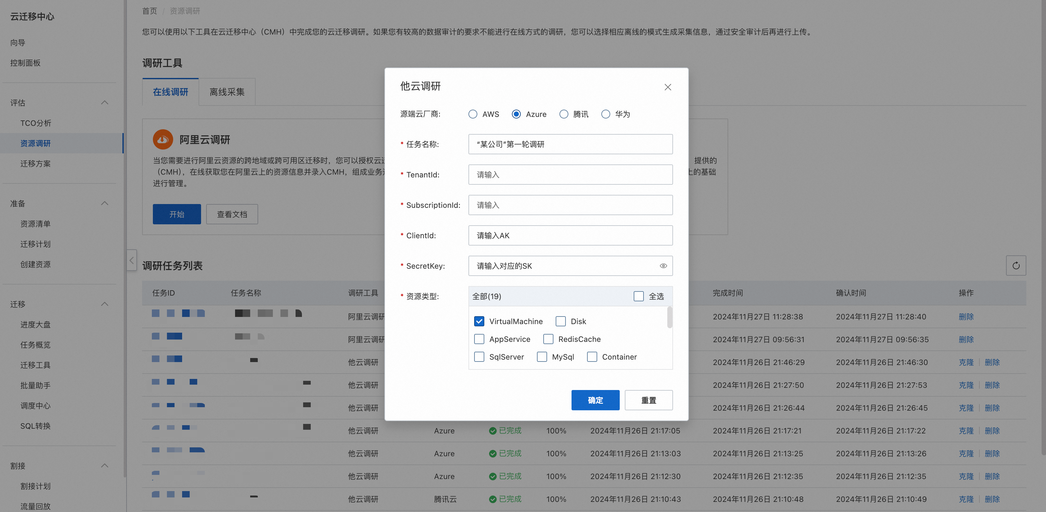
Task: Delete the task completed at 11:28:38
Action: (x=966, y=317)
